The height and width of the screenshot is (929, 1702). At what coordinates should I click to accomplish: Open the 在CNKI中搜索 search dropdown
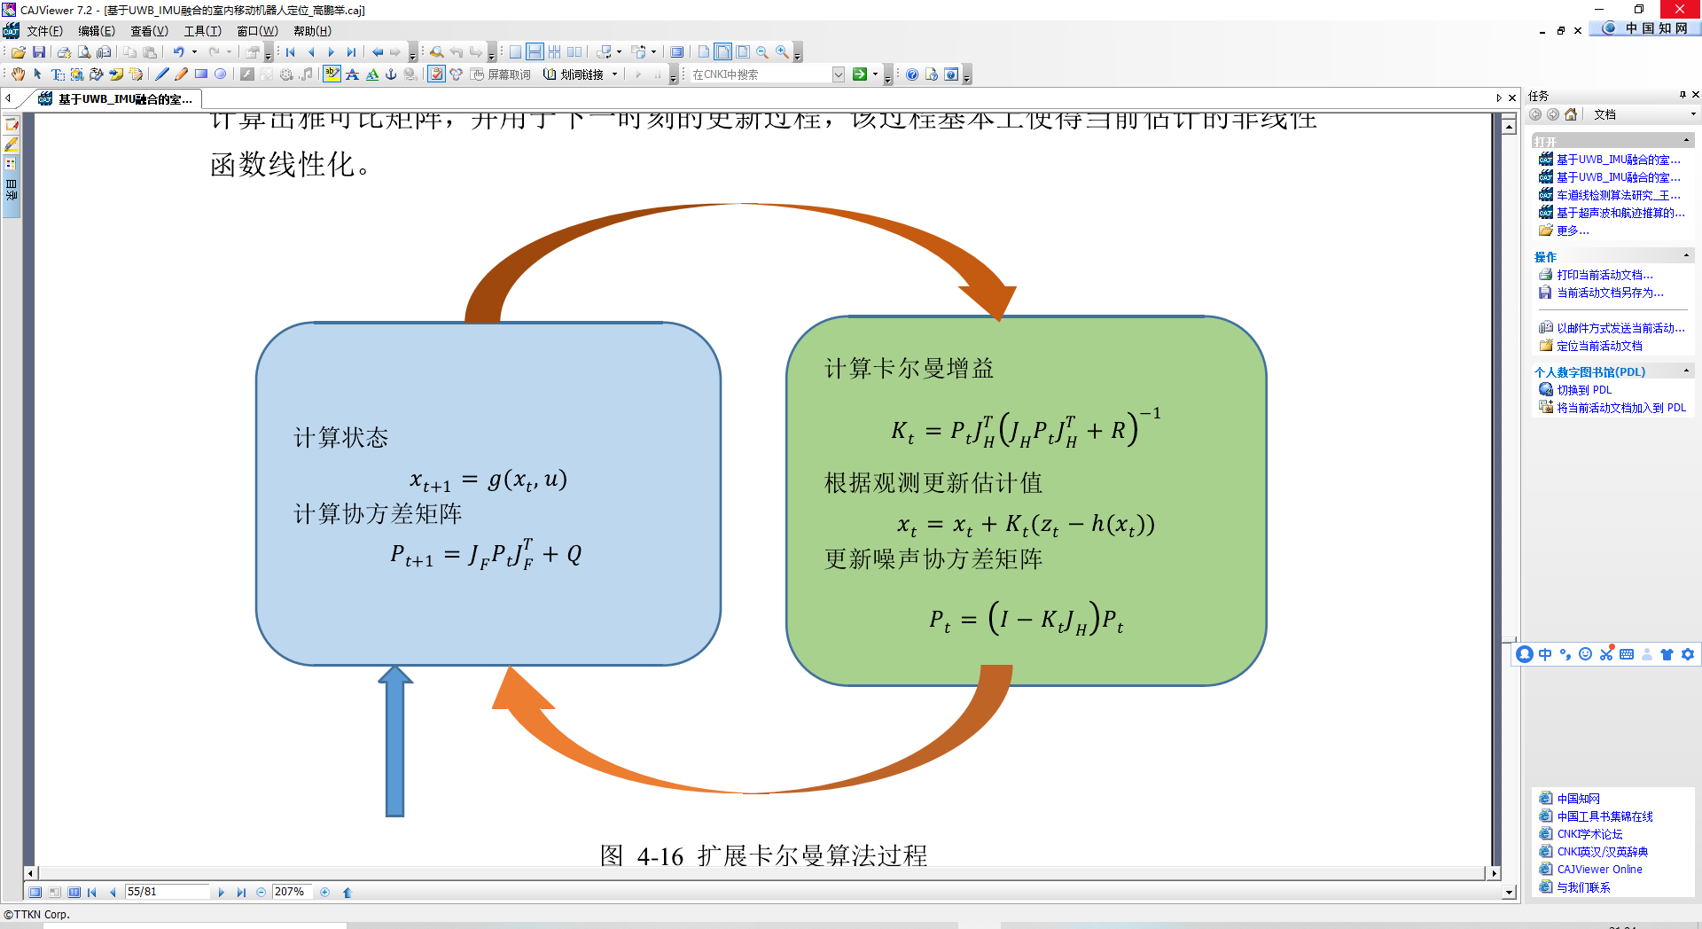[x=839, y=74]
